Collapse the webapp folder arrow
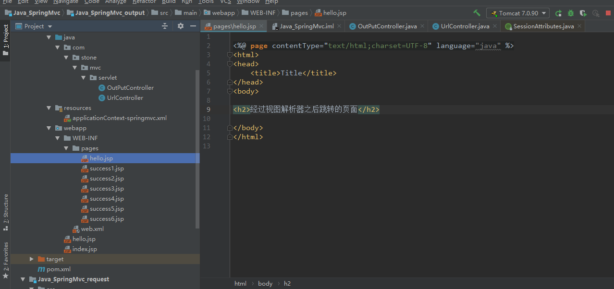The width and height of the screenshot is (614, 289). tap(49, 128)
